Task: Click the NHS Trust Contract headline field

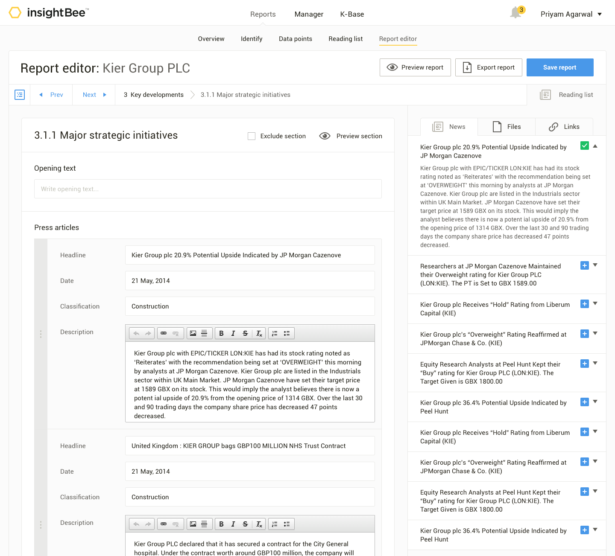Action: 250,446
